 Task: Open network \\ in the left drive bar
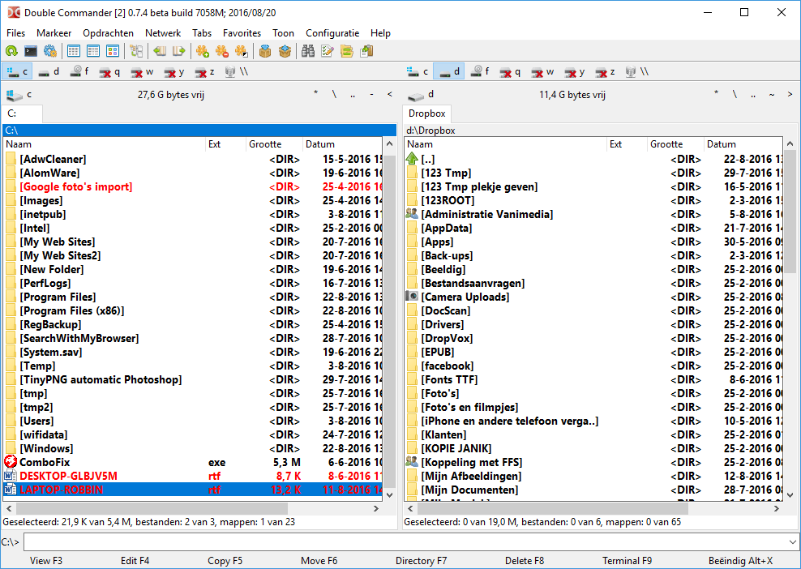tap(237, 71)
